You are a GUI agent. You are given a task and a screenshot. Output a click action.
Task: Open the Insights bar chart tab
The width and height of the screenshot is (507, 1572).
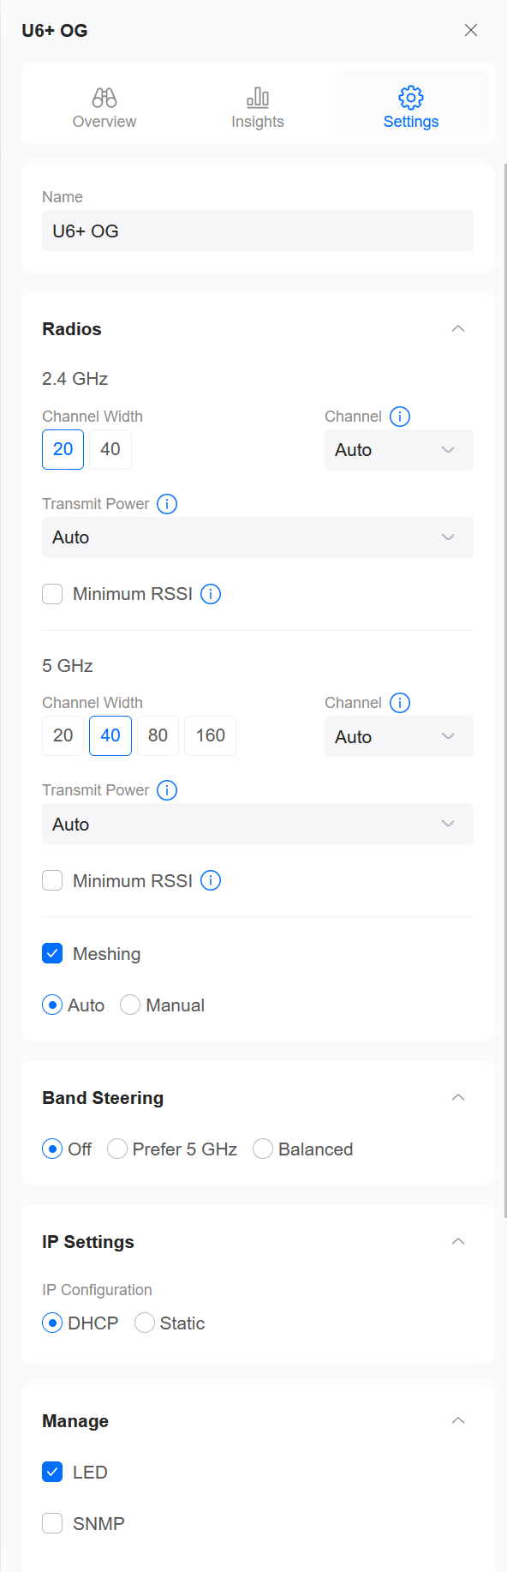[258, 108]
